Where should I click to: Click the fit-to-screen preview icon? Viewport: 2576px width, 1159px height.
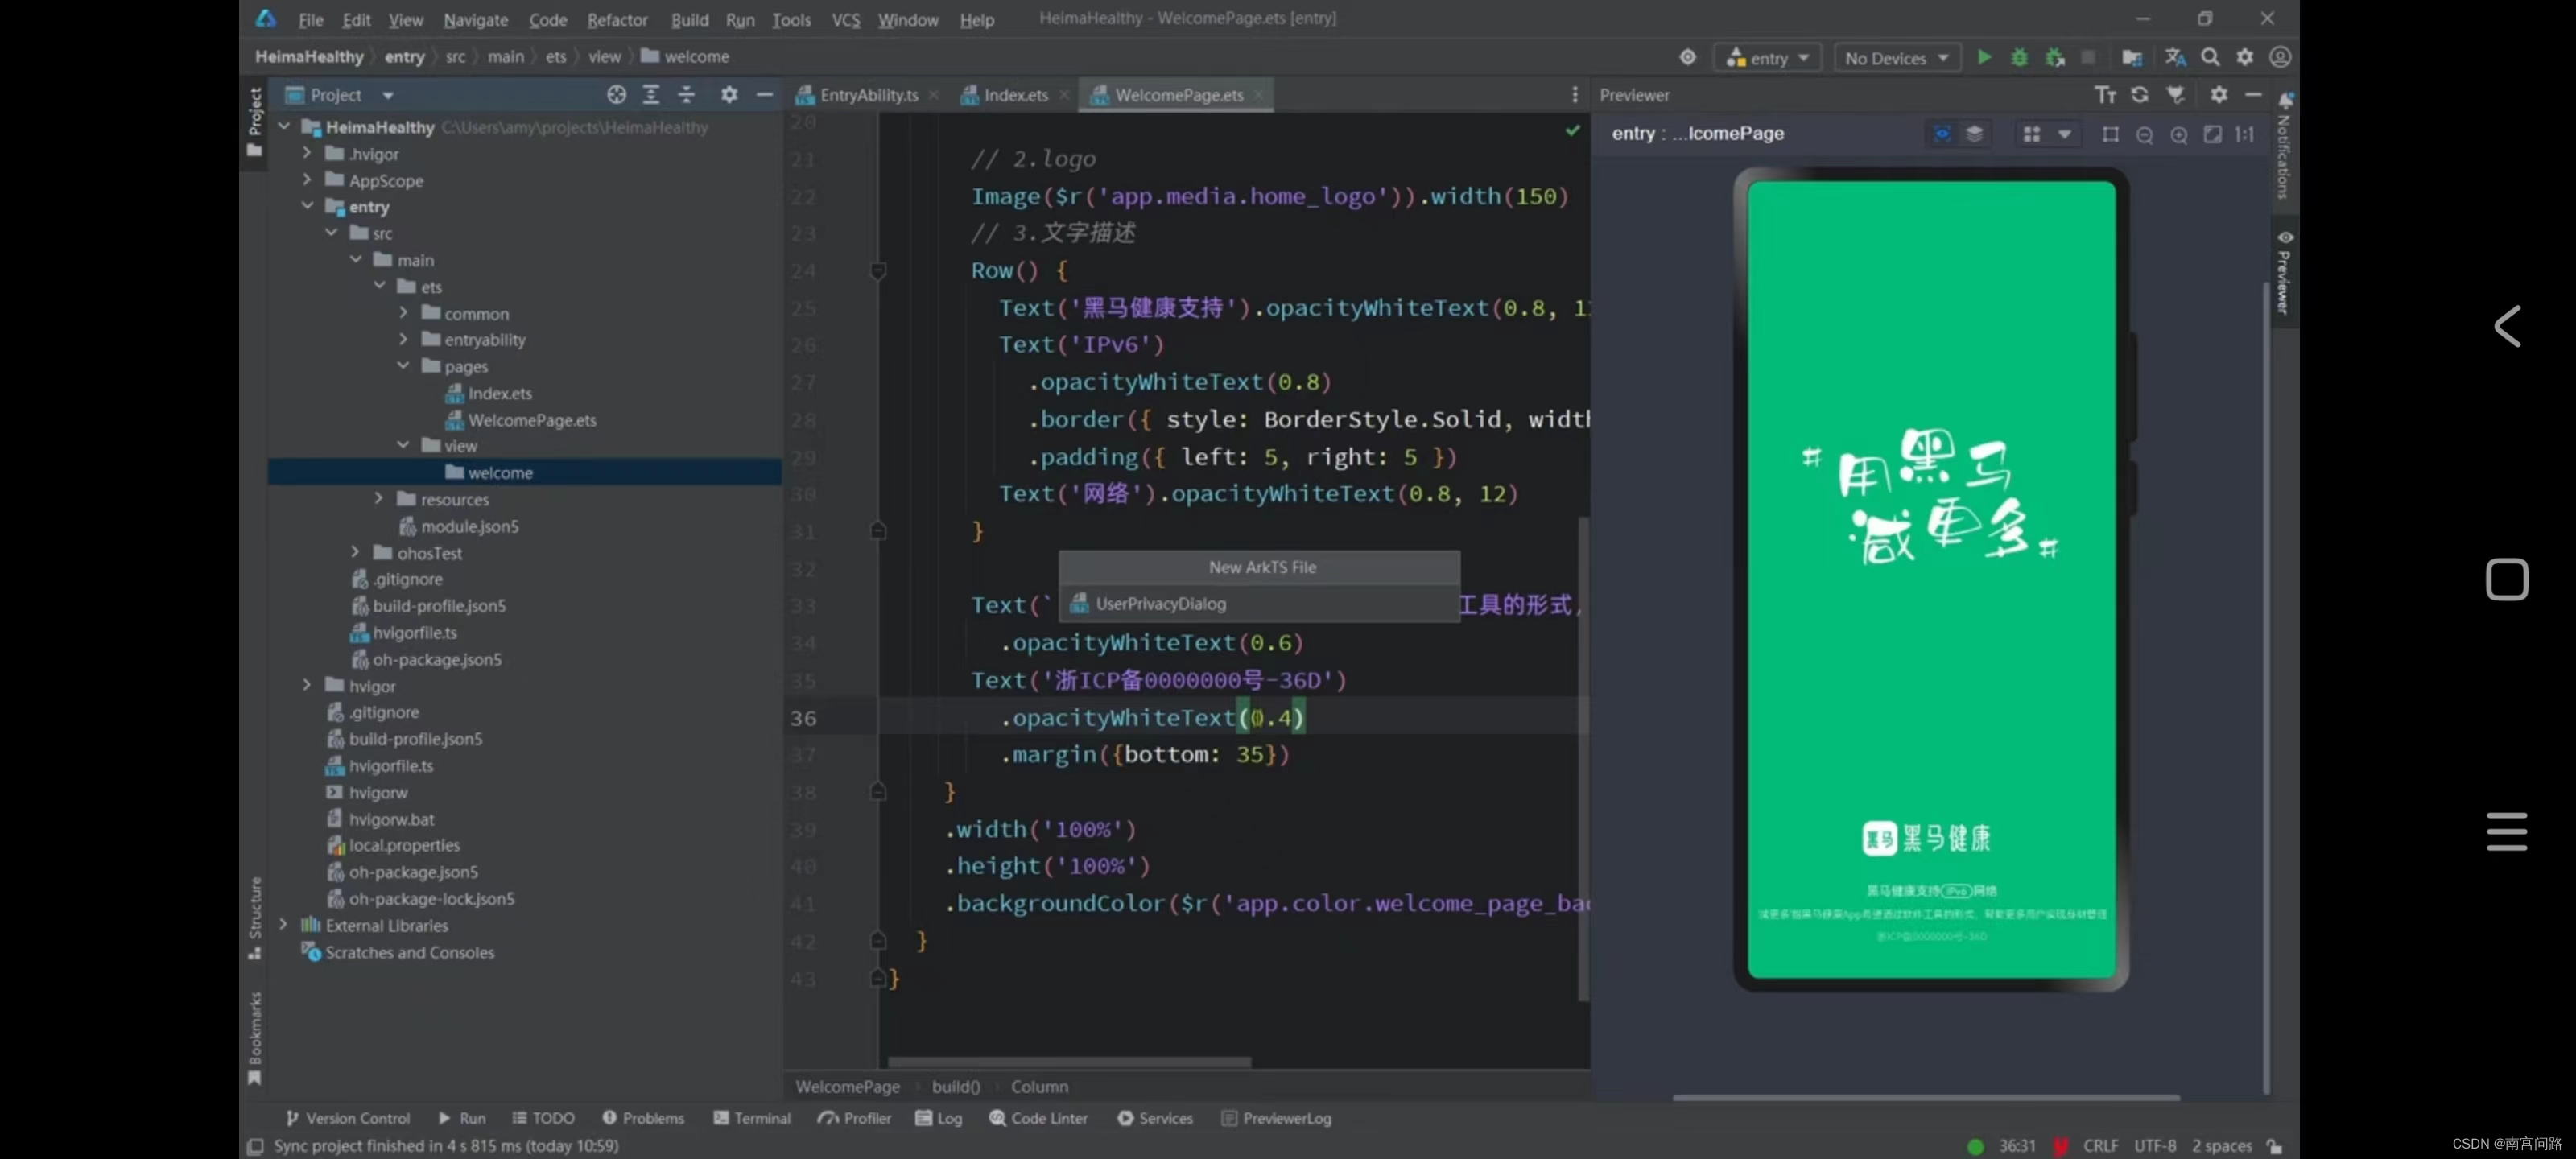(x=2213, y=134)
